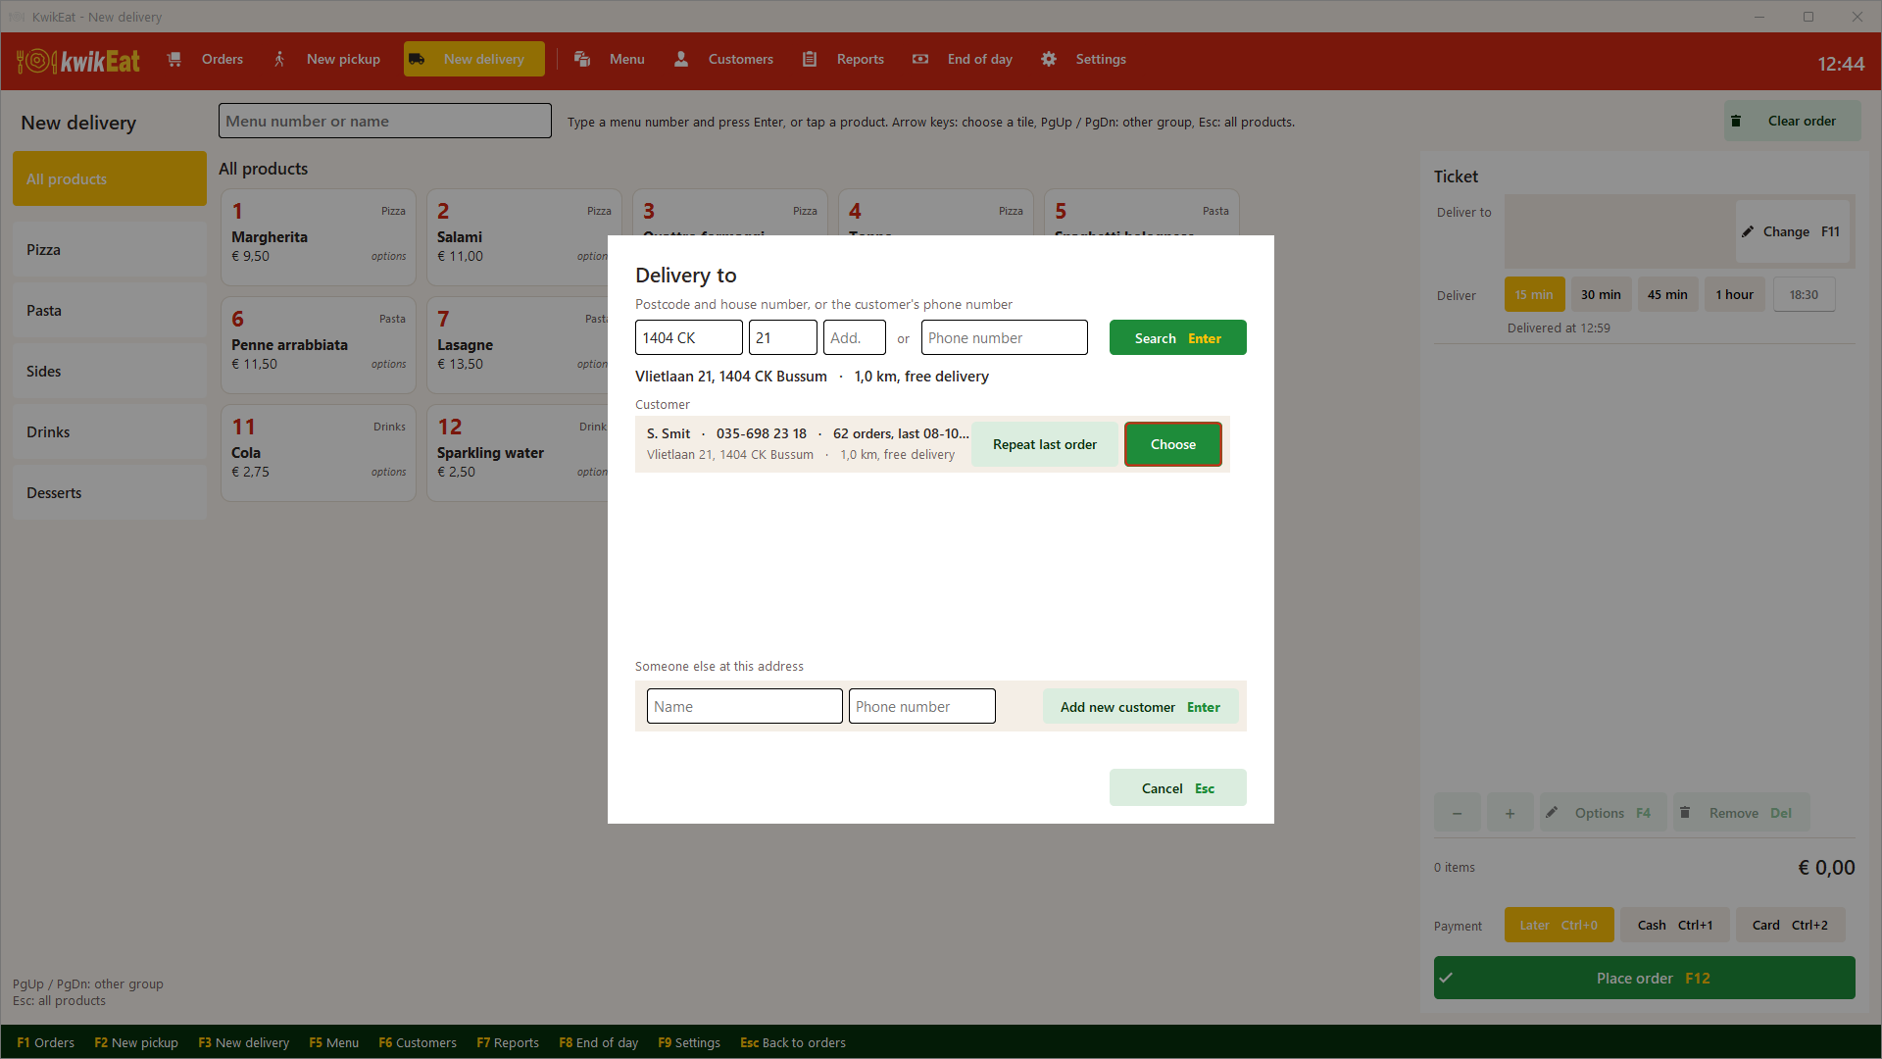Open the Desserts product group
1882x1059 pixels.
tap(110, 493)
